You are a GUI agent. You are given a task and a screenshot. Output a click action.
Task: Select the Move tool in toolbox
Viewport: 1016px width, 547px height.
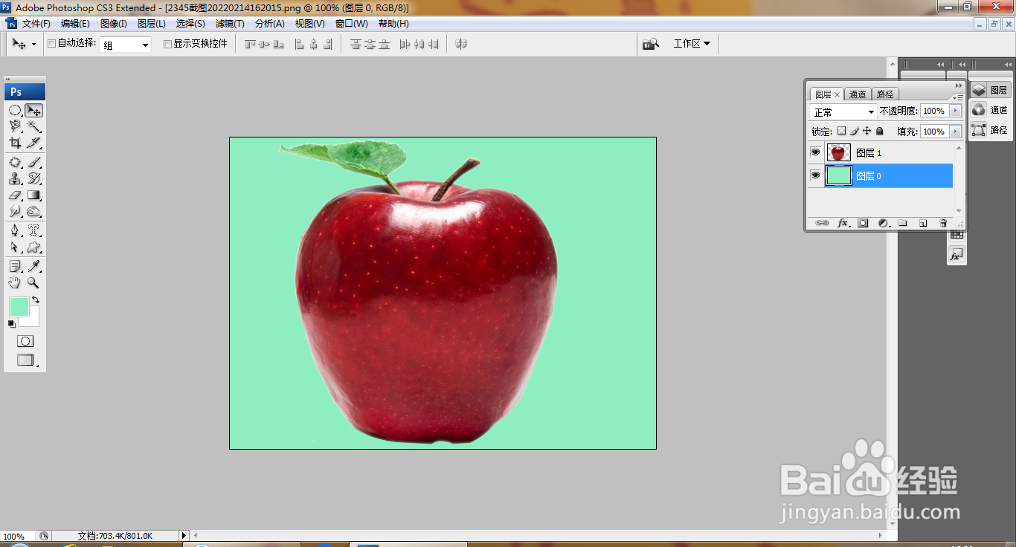tap(33, 110)
